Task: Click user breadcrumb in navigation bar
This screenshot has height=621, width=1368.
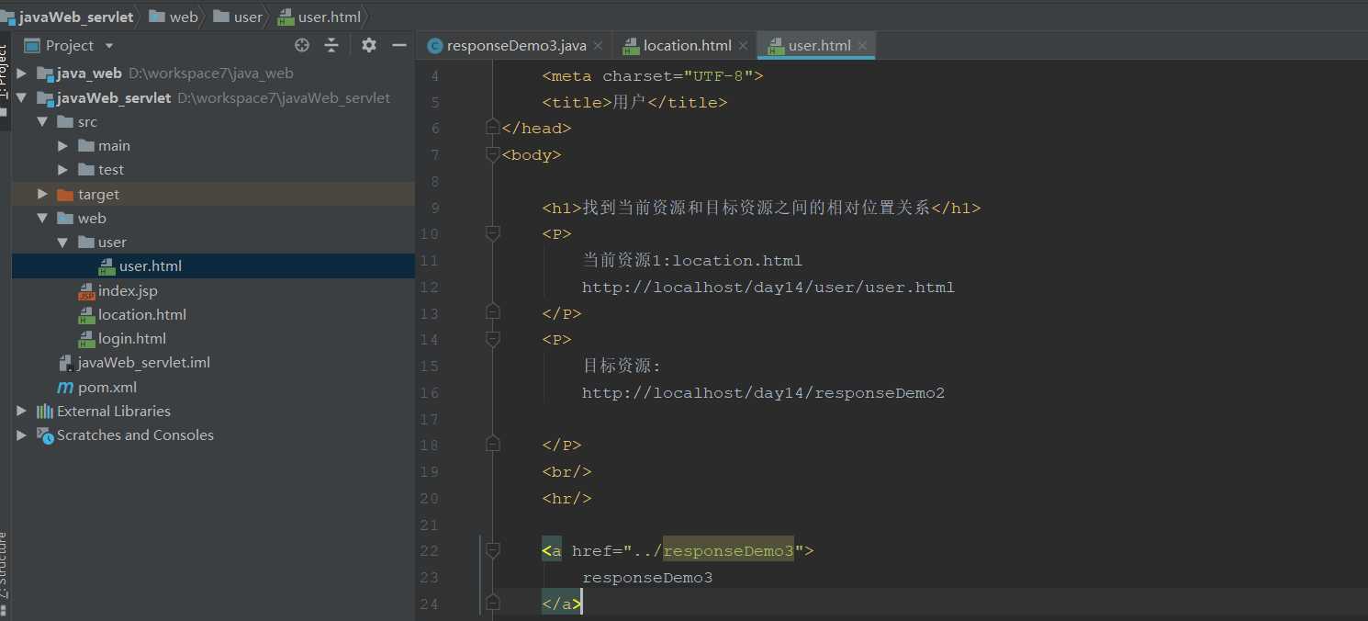Action: pos(248,17)
